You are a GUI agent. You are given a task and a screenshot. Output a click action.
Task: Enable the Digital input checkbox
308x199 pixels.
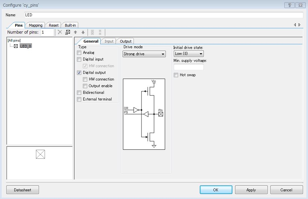(79, 60)
